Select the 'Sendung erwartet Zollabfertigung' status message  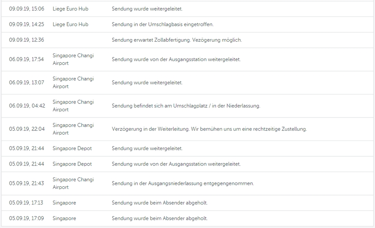(177, 40)
